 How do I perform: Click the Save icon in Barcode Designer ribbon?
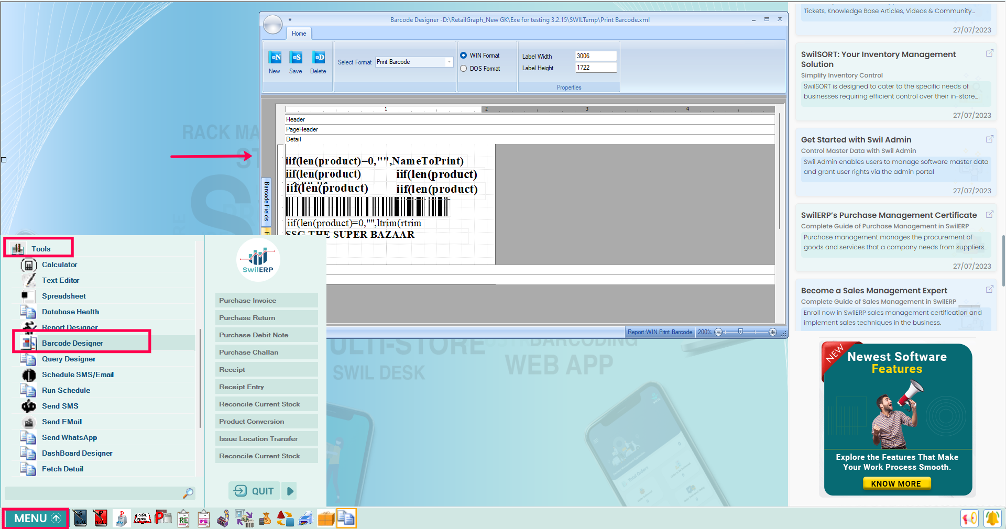click(296, 58)
